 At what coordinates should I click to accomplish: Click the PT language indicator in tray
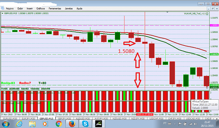(x=165, y=123)
